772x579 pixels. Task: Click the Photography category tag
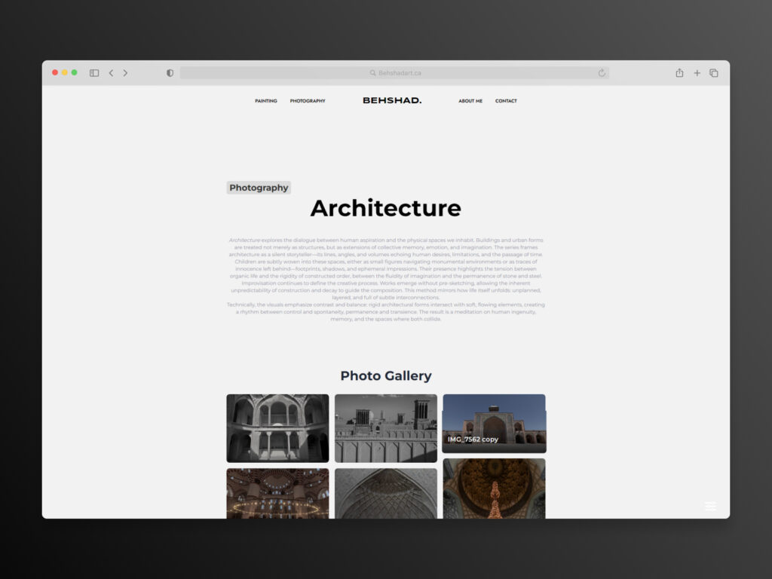pyautogui.click(x=259, y=188)
